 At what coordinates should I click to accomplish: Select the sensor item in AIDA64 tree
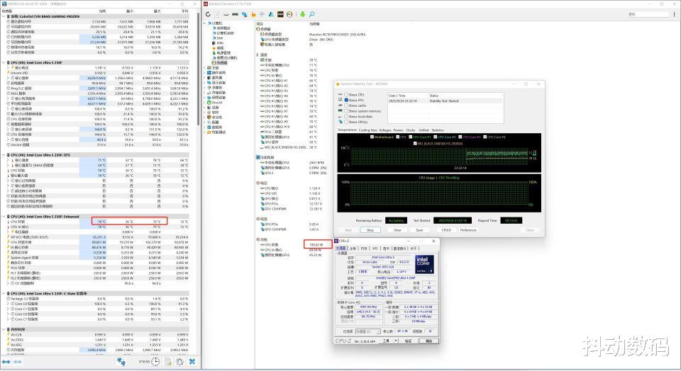(222, 62)
